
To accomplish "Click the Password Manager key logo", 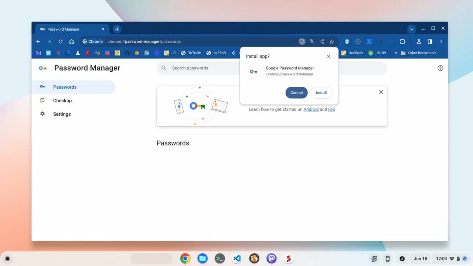I will click(x=43, y=68).
